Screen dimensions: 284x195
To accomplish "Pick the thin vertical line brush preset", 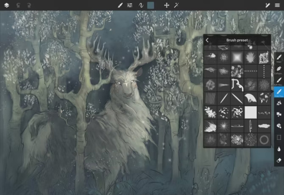I will click(251, 126).
